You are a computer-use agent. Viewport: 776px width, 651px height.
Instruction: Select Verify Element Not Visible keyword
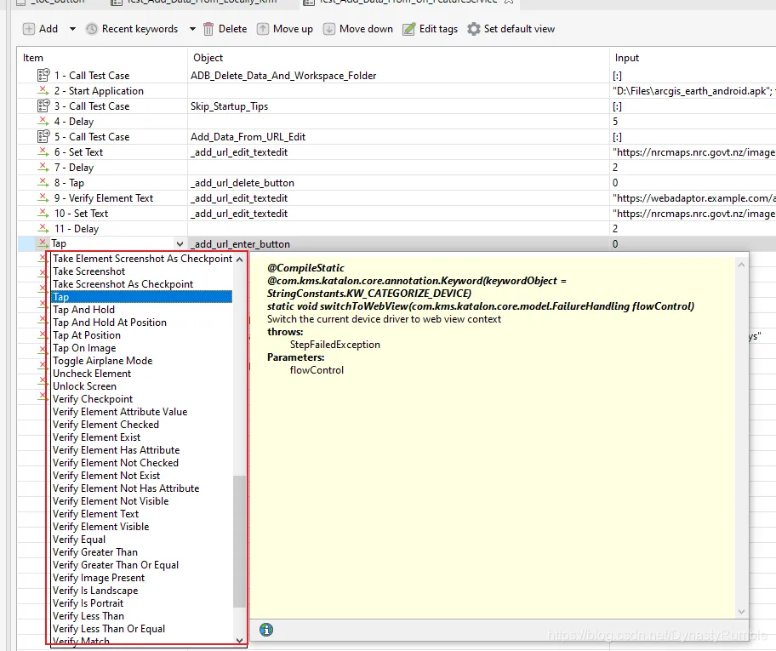click(x=142, y=501)
